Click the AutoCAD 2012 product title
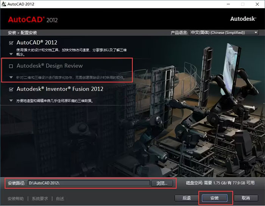The image size is (265, 206). click(x=37, y=42)
